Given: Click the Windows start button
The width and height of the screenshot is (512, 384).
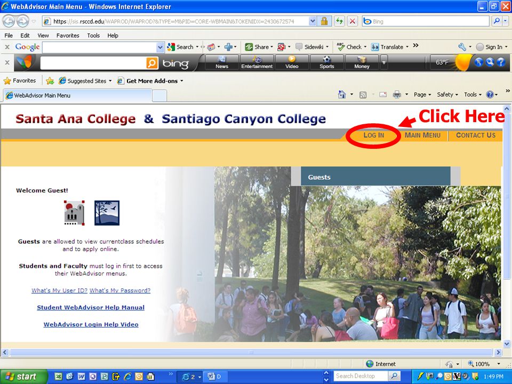Looking at the screenshot, I should [23, 377].
